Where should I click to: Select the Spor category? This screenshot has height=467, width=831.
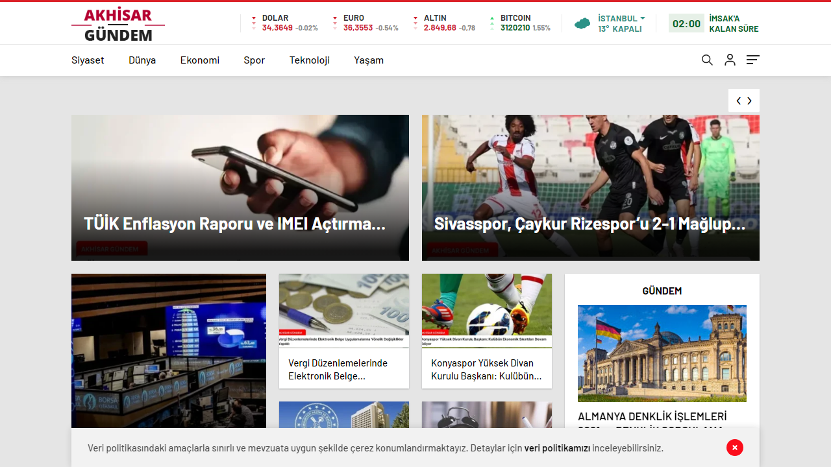tap(254, 60)
